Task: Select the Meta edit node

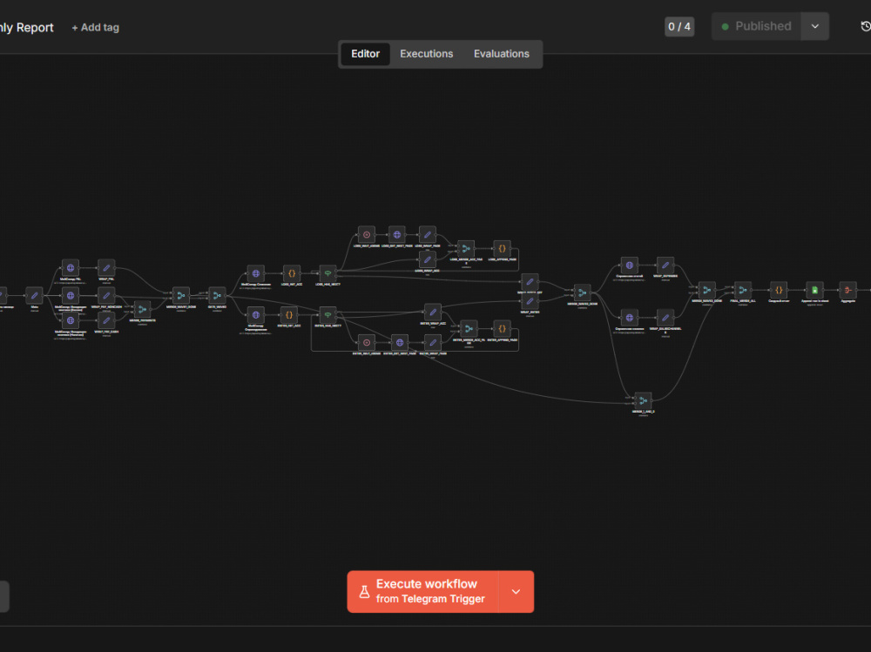Action: point(35,295)
